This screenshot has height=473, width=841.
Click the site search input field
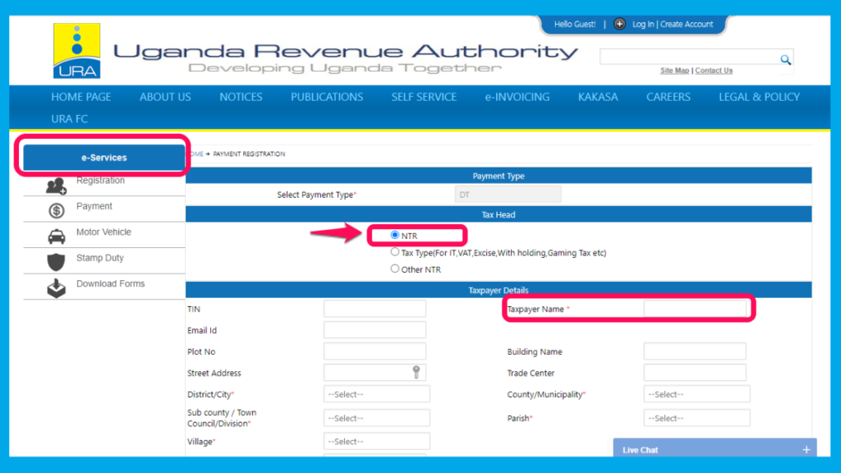click(690, 57)
